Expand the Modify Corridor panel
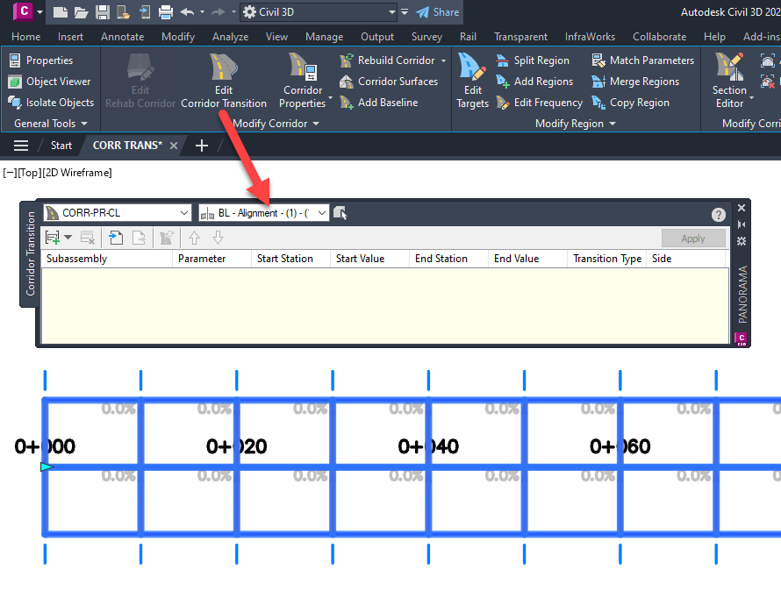Screen dimensions: 781x598 276,124
